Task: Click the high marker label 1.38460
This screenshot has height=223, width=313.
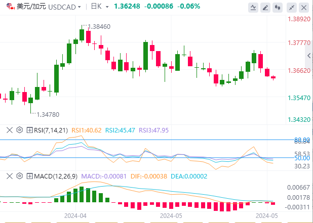Action: click(99, 27)
